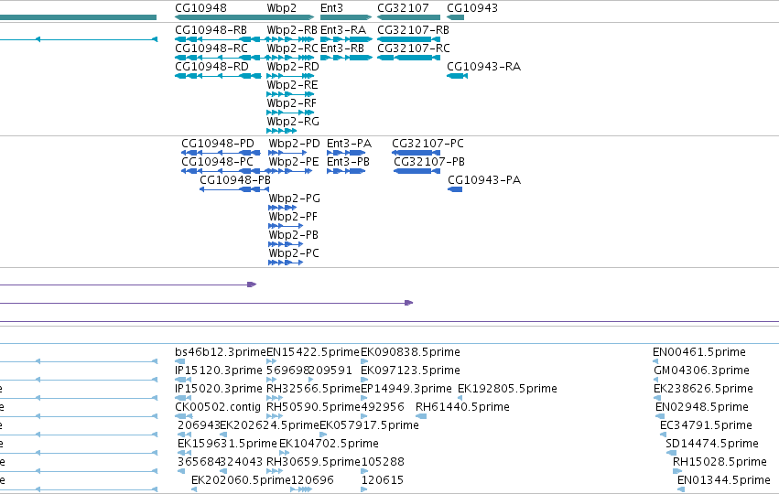
Task: Select EST EK202060.5prime
Action: pyautogui.click(x=241, y=480)
